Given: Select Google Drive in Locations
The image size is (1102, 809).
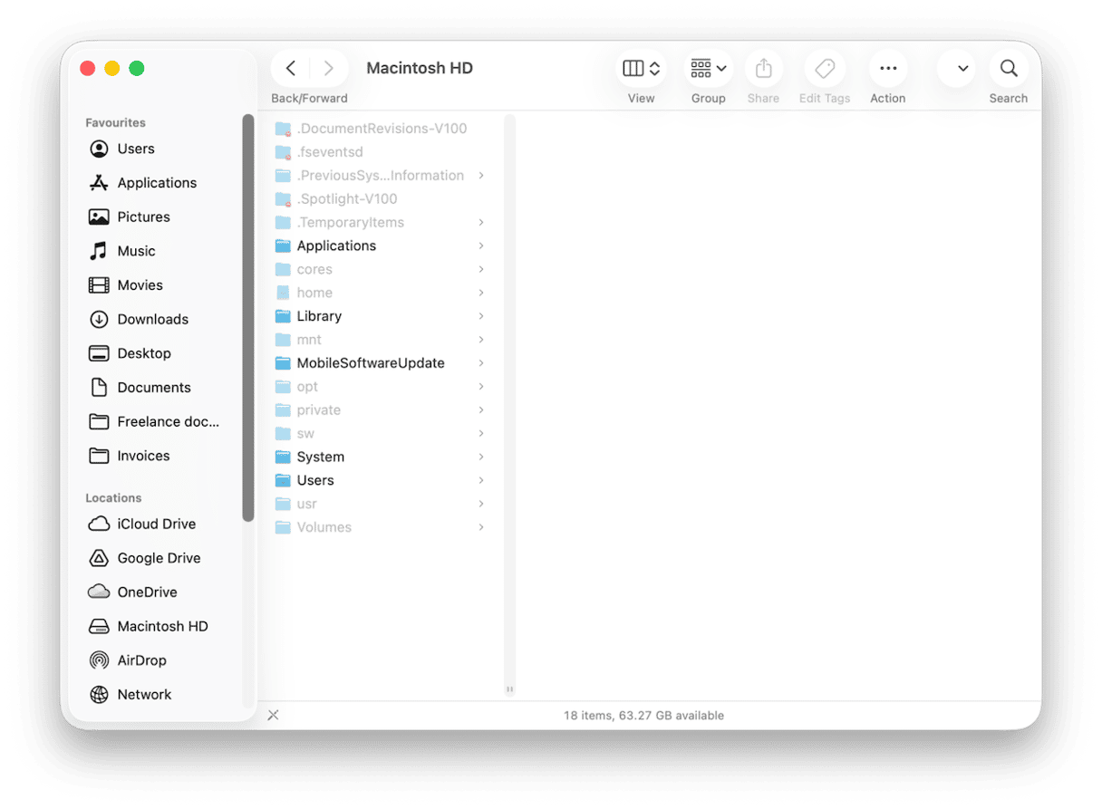Looking at the screenshot, I should (159, 558).
